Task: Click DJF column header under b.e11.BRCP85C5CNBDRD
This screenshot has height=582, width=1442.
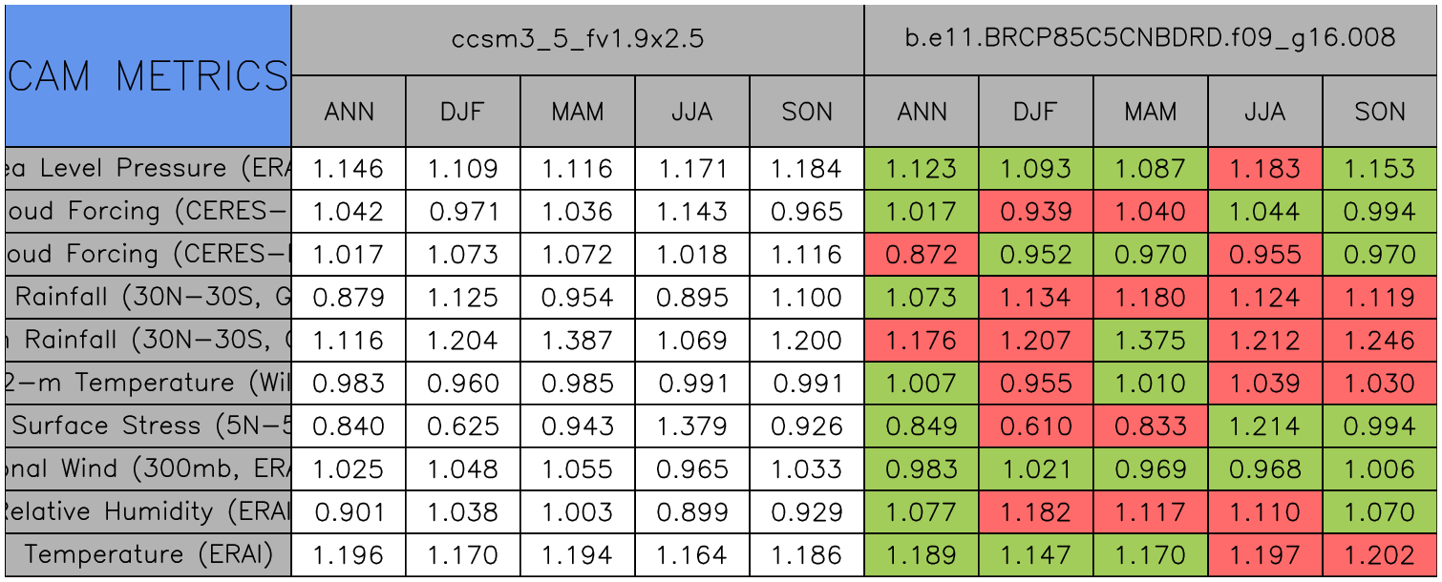Action: pyautogui.click(x=1036, y=112)
